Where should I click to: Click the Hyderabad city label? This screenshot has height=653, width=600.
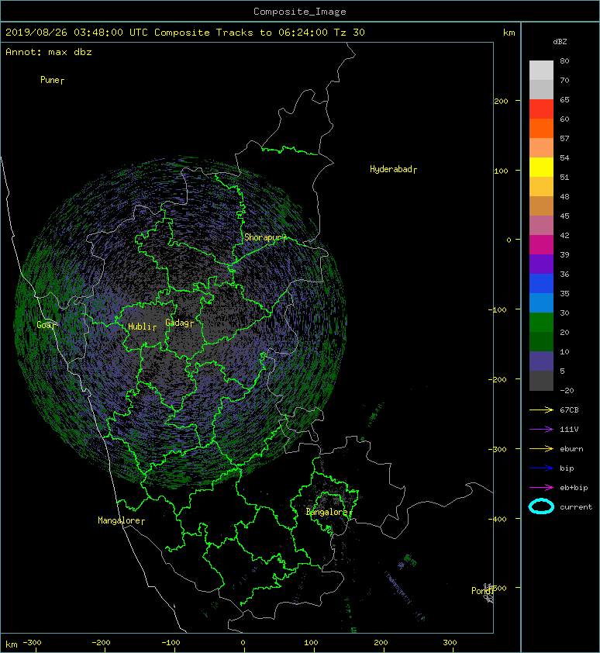(x=393, y=169)
